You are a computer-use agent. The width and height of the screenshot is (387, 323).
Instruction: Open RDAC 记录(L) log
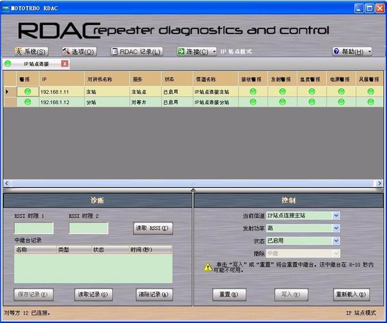coord(136,51)
